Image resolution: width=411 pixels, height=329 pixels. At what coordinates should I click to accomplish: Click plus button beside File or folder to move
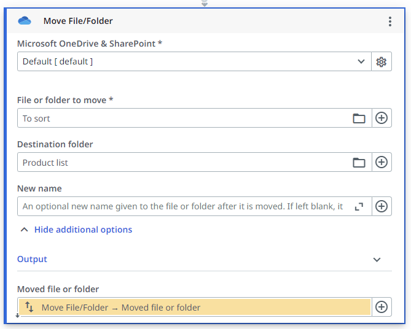(382, 118)
